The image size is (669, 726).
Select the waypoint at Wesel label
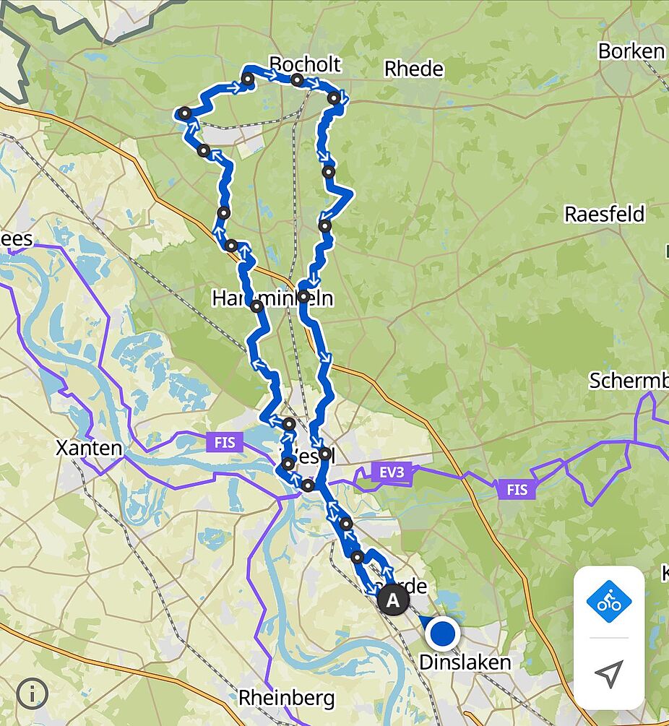pyautogui.click(x=325, y=454)
